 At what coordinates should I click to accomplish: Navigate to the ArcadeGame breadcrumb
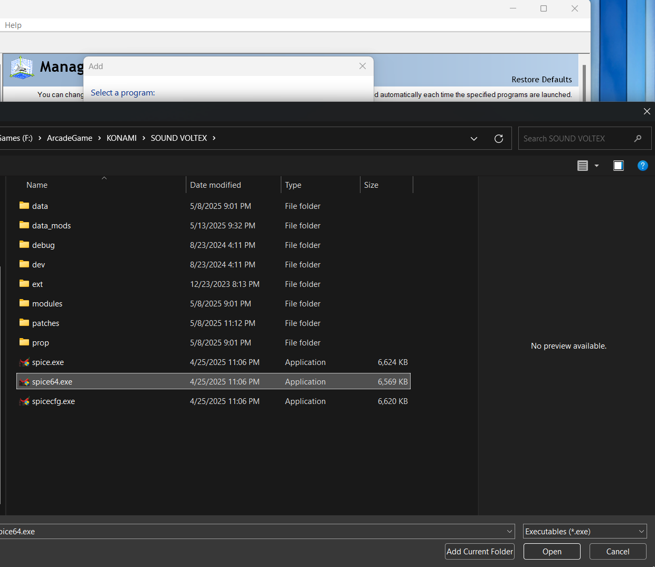pos(70,138)
